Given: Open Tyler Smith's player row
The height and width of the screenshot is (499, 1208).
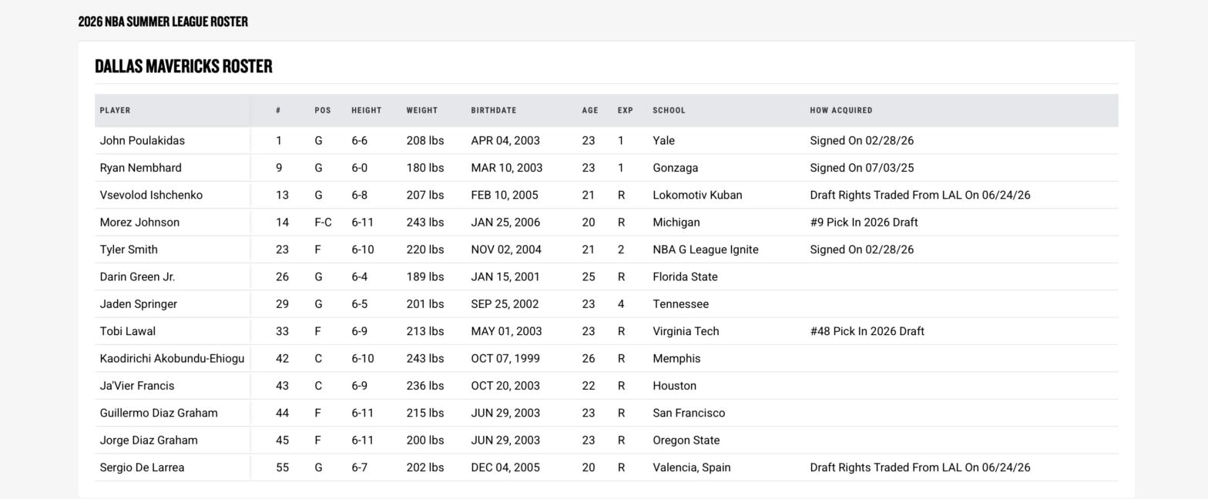Looking at the screenshot, I should [x=129, y=249].
